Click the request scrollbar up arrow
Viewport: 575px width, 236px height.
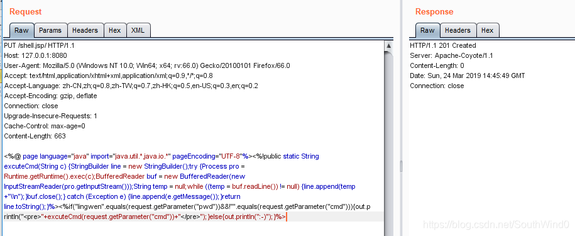point(389,46)
